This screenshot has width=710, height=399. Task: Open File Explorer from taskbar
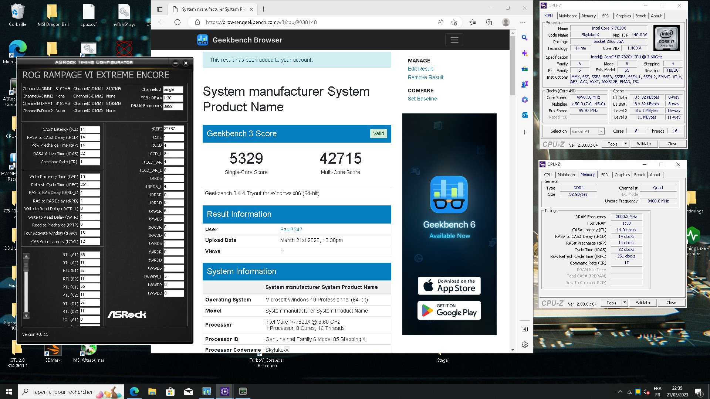pyautogui.click(x=152, y=392)
